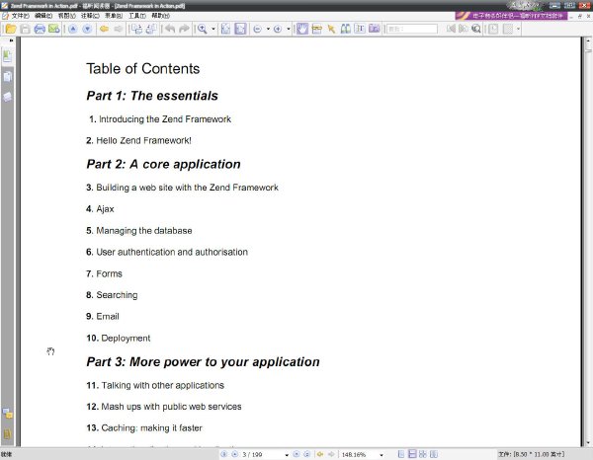The width and height of the screenshot is (593, 460).
Task: Open the comments panel icon in lower sidebar
Action: [7, 414]
